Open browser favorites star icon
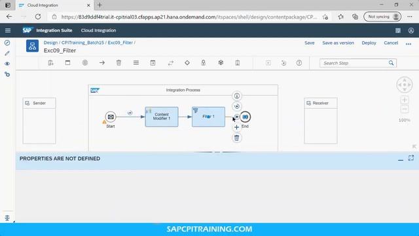The width and height of the screenshot is (419, 236). 340,17
